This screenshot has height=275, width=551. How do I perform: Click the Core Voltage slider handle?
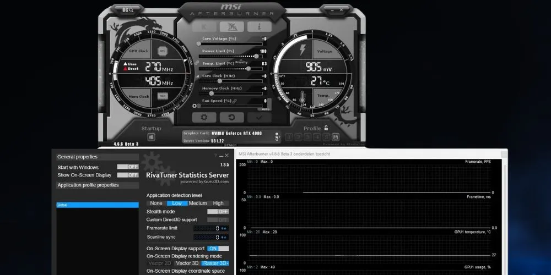click(198, 44)
